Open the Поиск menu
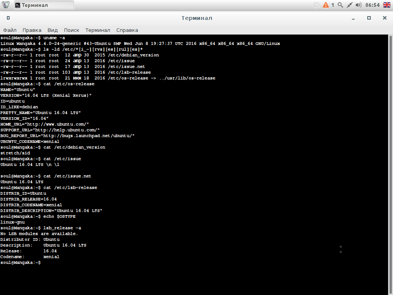Viewport: 393px width, 295px height. click(71, 30)
